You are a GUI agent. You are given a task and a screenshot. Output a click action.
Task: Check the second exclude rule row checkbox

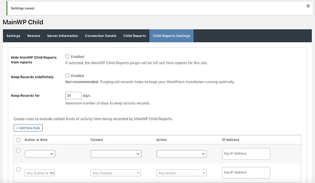pos(18,170)
